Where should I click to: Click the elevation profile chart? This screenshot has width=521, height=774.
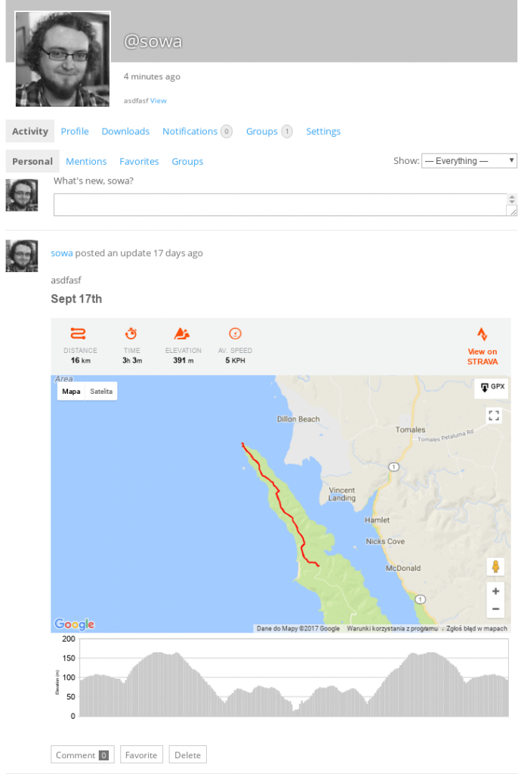(293, 678)
